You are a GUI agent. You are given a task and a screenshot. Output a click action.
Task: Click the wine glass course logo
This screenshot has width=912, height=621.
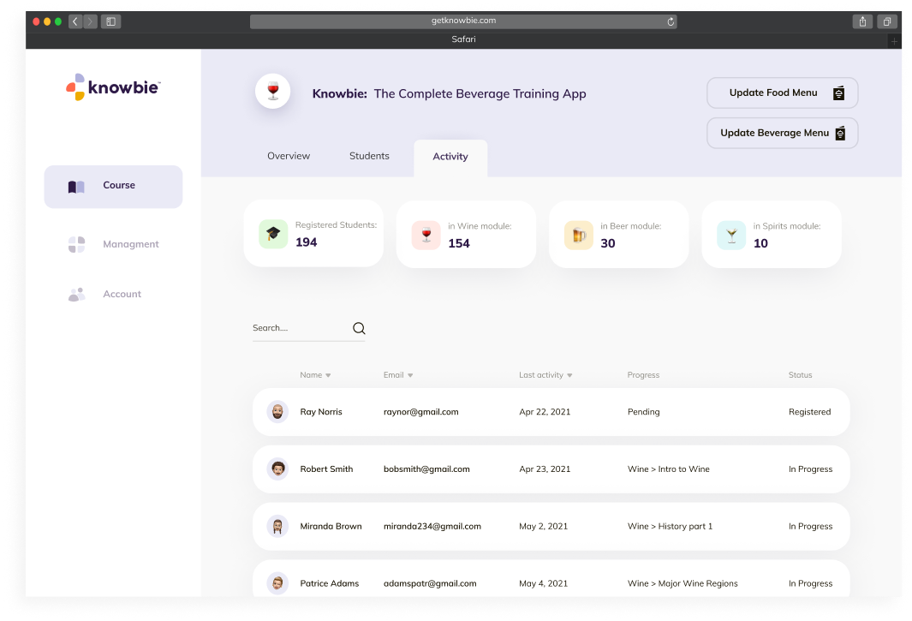(273, 92)
